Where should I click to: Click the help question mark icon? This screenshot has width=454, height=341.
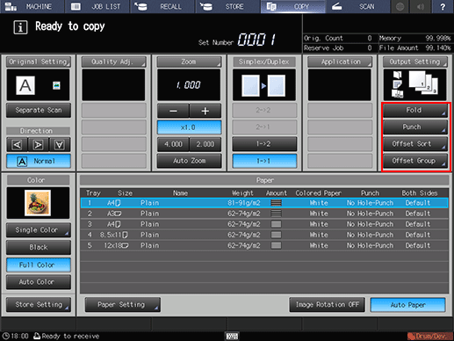click(x=443, y=6)
